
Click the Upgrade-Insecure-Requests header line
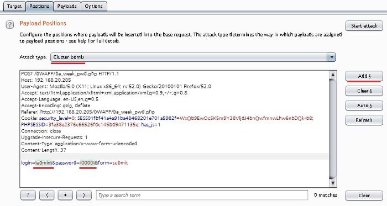(x=54, y=138)
